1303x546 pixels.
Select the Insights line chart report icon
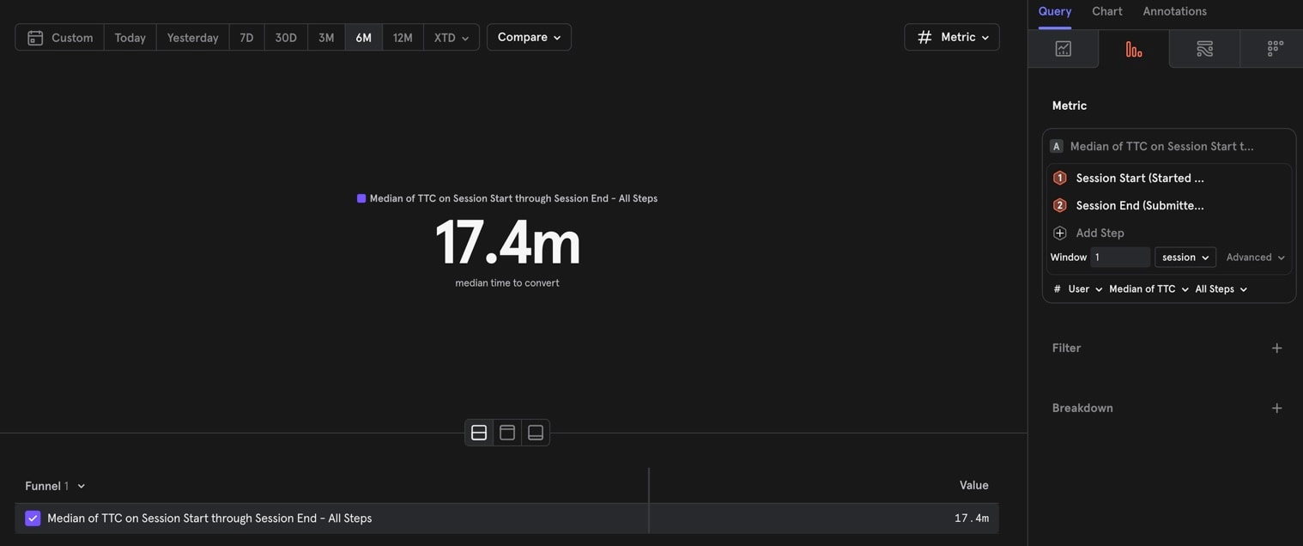[1063, 49]
